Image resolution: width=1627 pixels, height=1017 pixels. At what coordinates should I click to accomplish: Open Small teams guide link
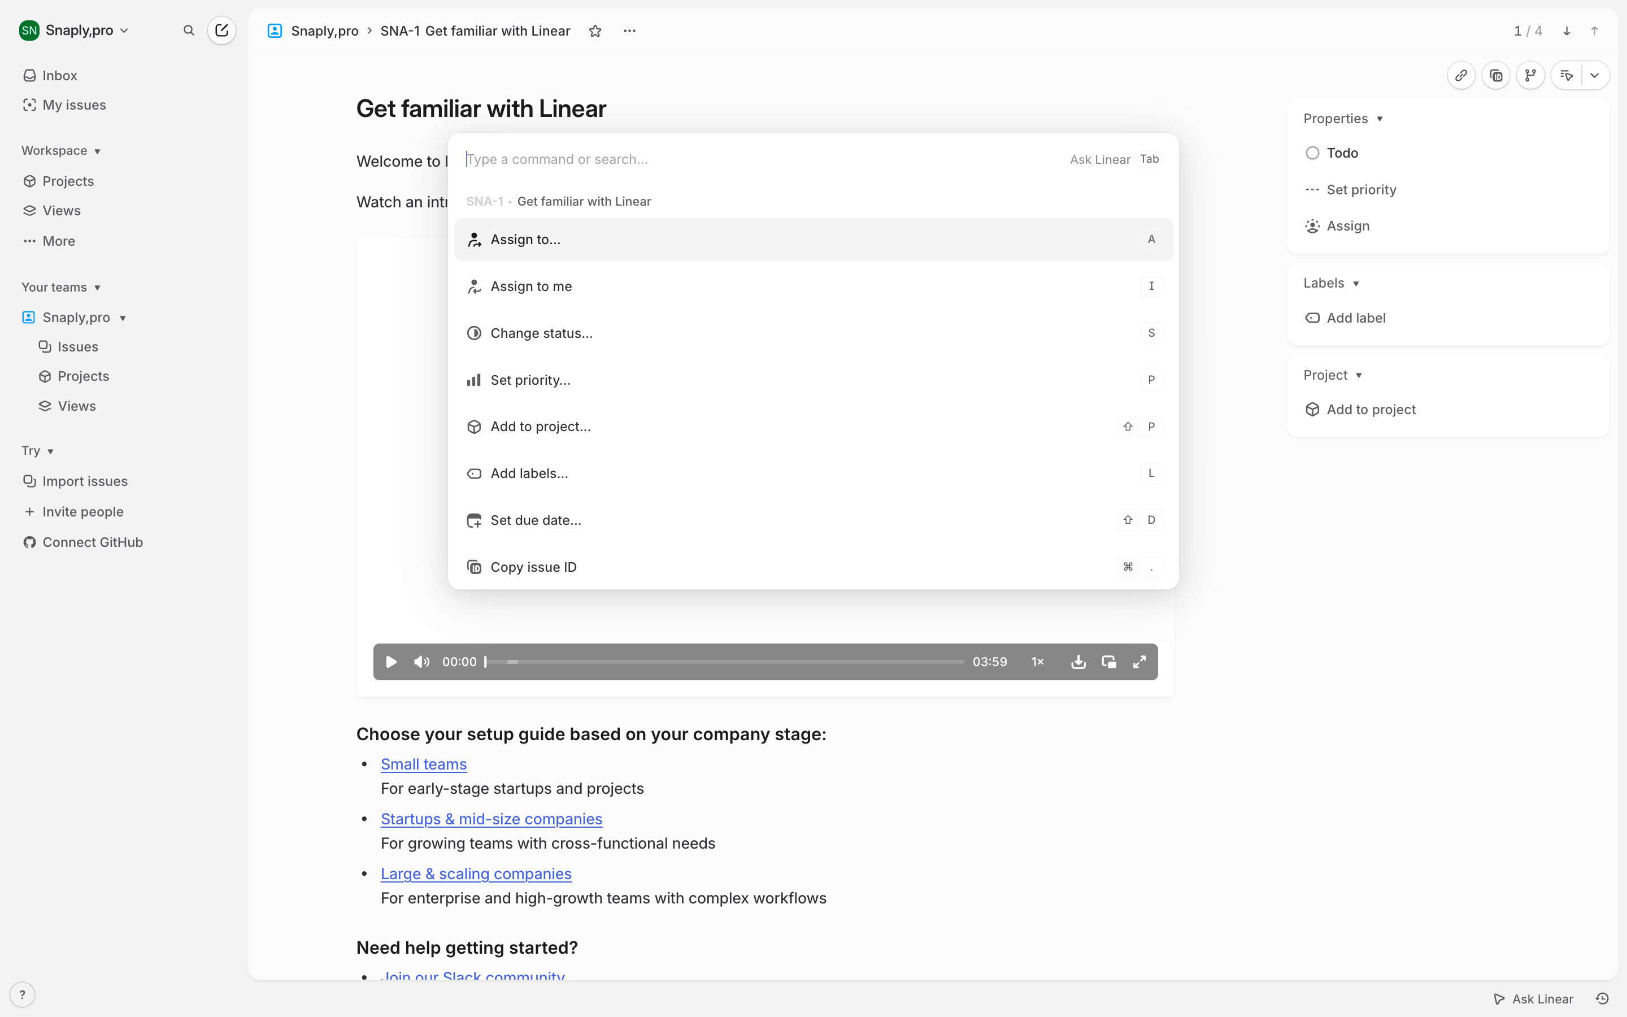coord(424,764)
